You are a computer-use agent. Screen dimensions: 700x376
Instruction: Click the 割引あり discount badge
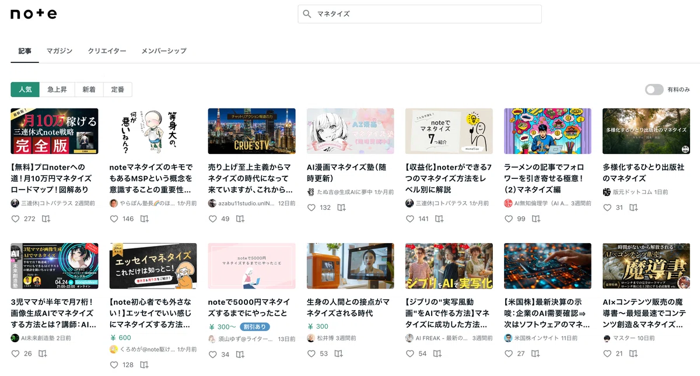254,327
